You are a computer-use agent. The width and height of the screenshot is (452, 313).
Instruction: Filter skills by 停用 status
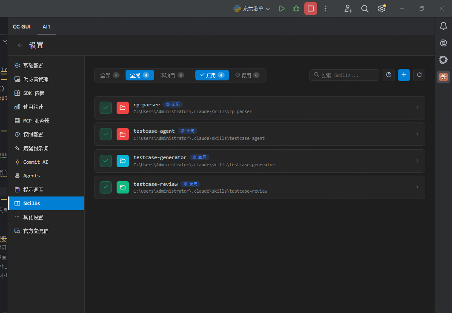[247, 75]
